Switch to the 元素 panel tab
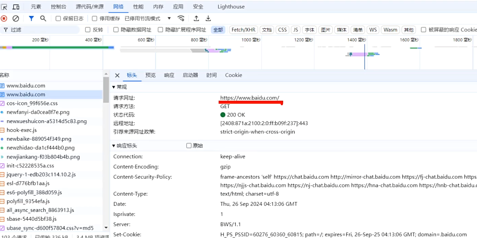 click(x=36, y=7)
